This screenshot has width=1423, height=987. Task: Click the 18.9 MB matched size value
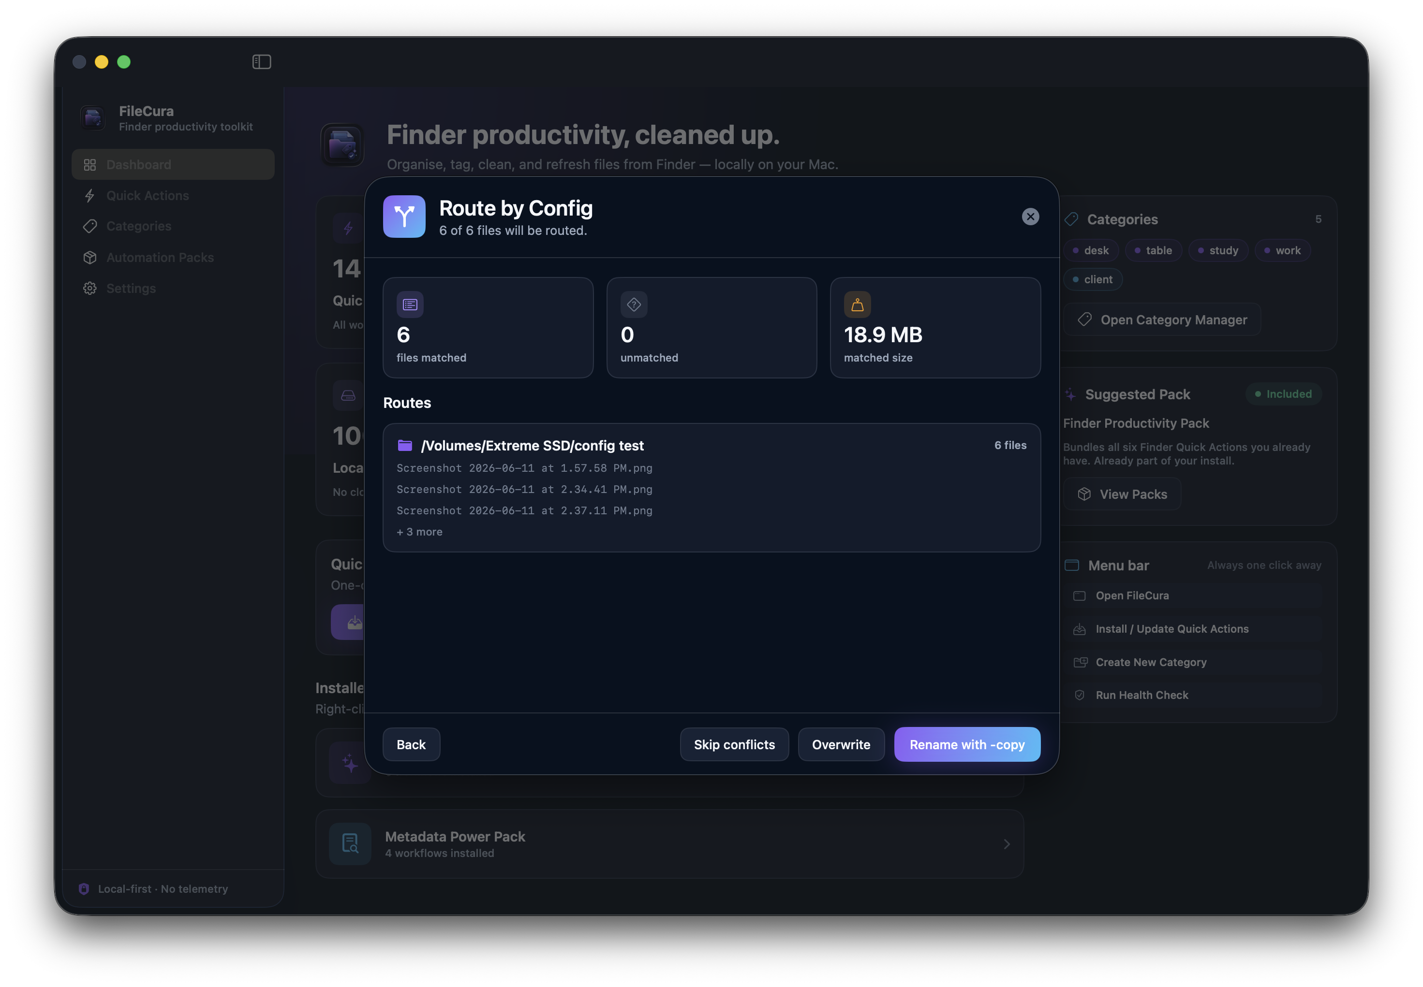(x=884, y=334)
